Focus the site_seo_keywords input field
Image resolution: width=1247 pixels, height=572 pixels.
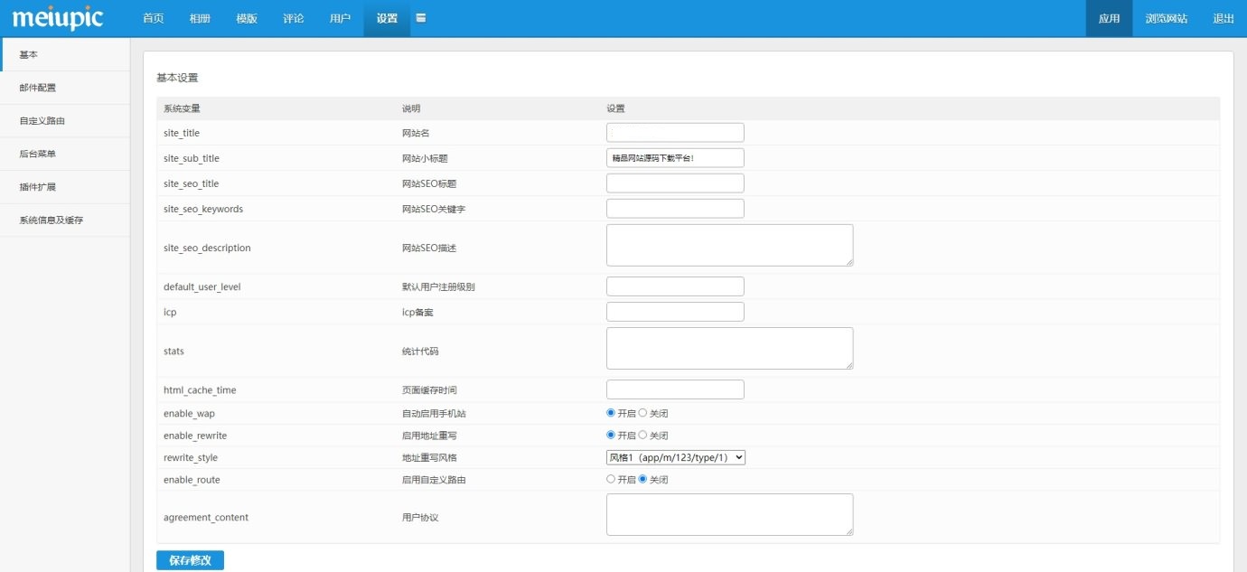tap(675, 209)
